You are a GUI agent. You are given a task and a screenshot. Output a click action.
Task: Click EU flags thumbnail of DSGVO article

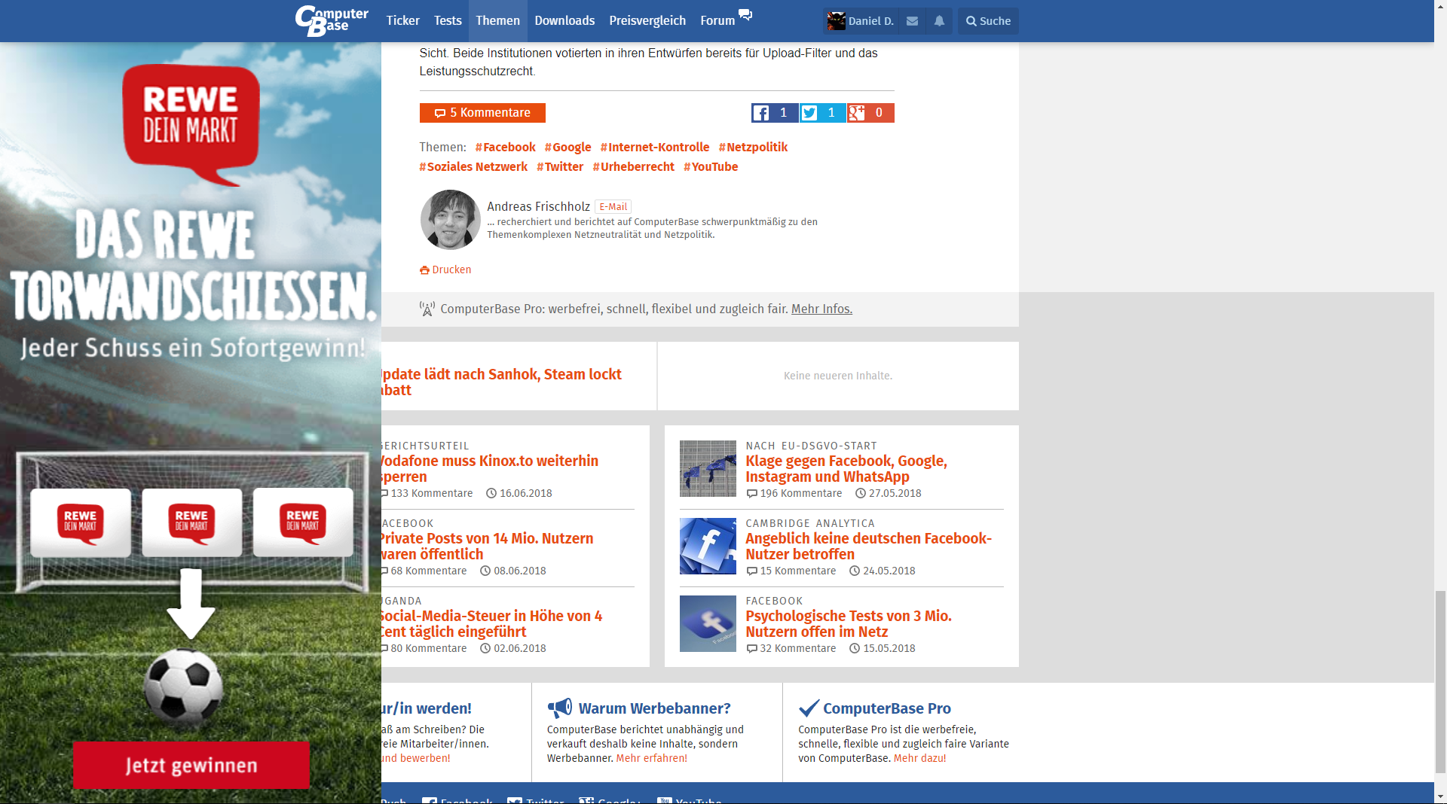click(708, 468)
